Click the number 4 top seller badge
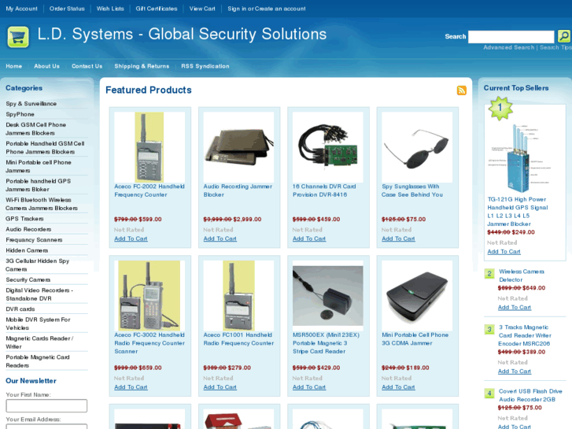This screenshot has width=572, height=429. [x=489, y=394]
